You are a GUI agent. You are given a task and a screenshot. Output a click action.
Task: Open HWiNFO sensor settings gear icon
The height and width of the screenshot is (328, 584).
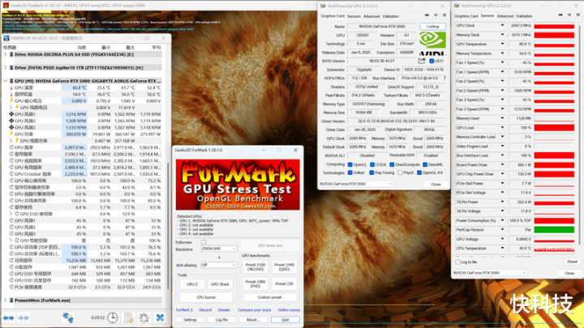coord(144,317)
